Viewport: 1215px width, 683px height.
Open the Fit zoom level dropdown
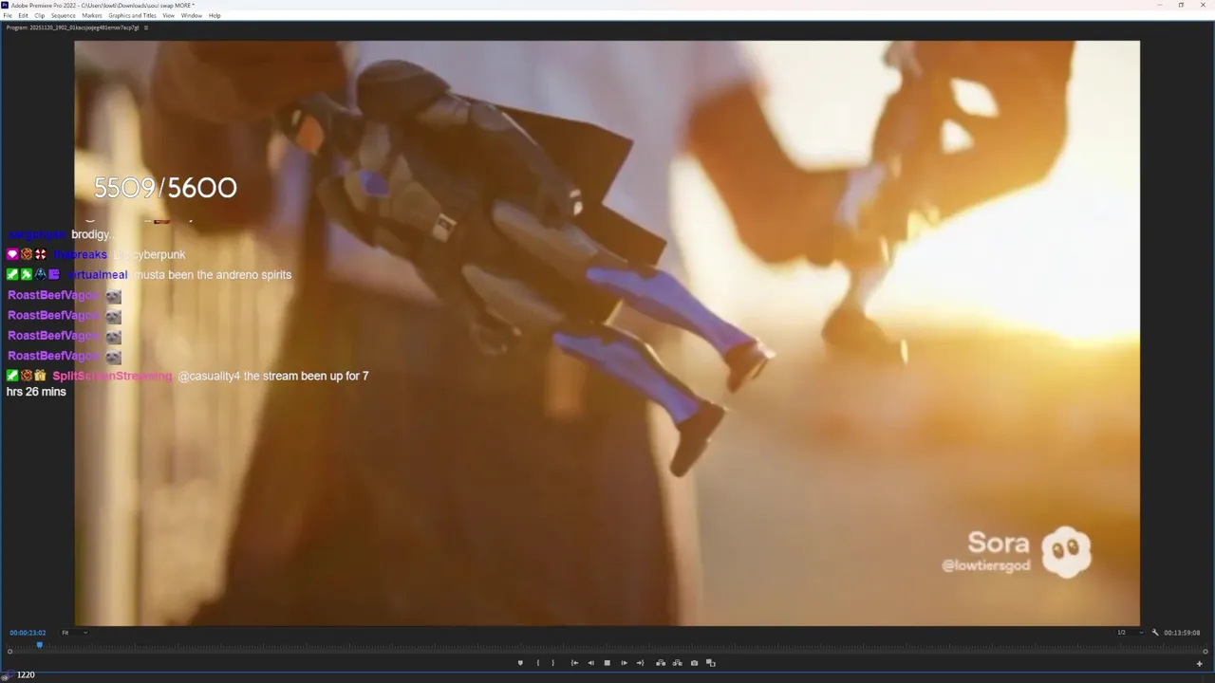(x=75, y=633)
